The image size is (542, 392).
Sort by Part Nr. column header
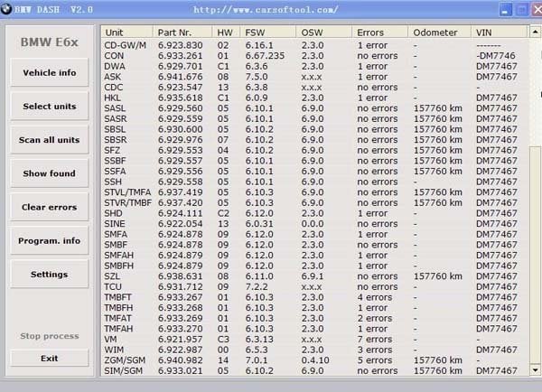click(x=182, y=33)
